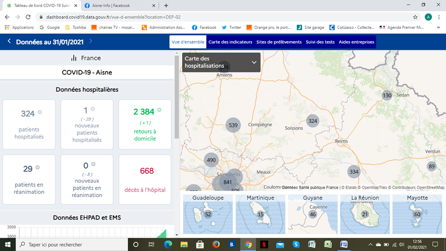Image resolution: width=446 pixels, height=251 pixels.
Task: Open a new browser tab with plus icon
Action: [x=166, y=6]
